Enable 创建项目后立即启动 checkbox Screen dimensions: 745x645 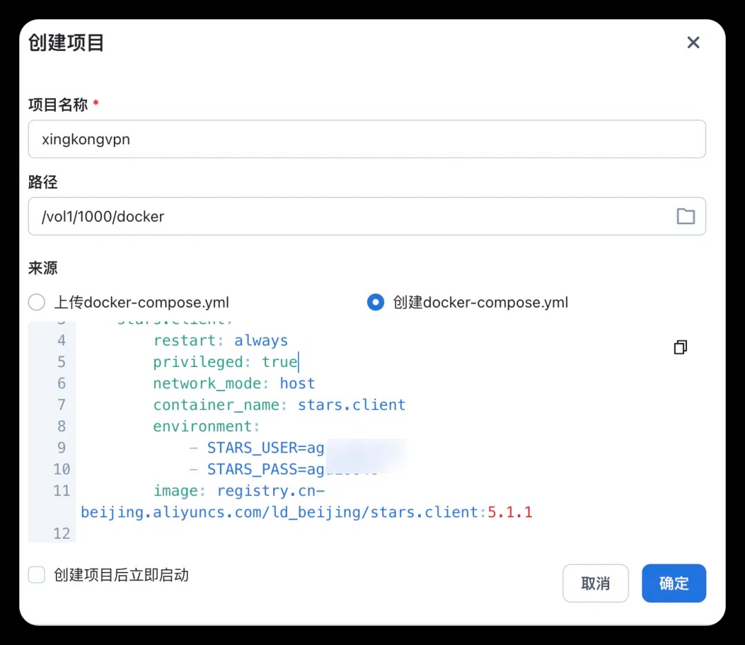tap(37, 575)
